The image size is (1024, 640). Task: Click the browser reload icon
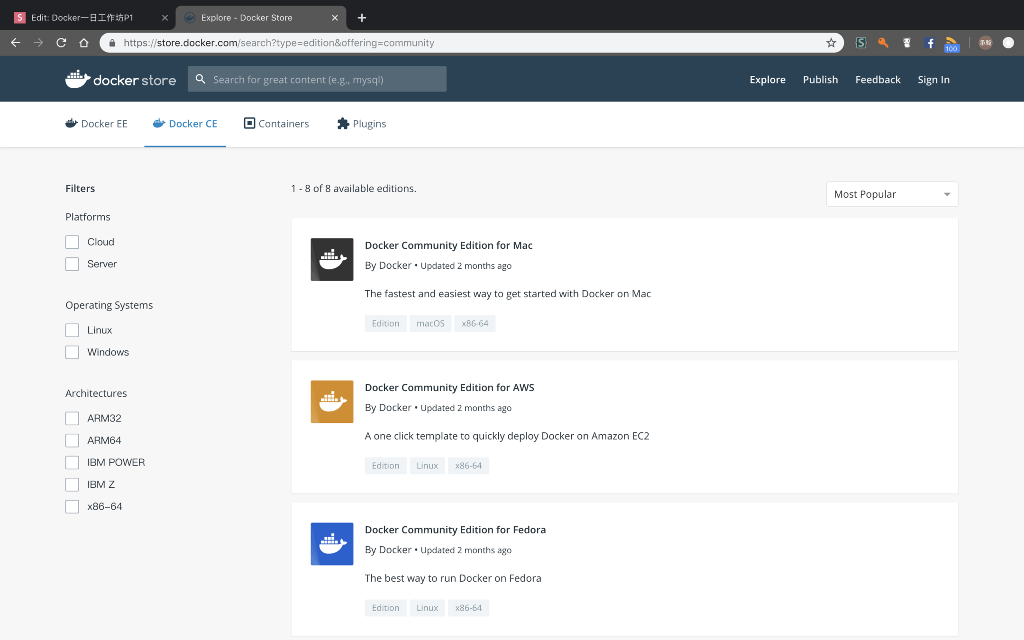61,43
